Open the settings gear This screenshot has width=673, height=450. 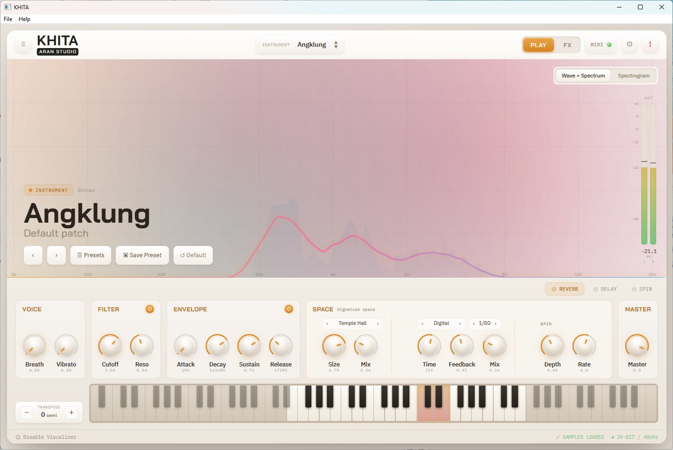[630, 44]
